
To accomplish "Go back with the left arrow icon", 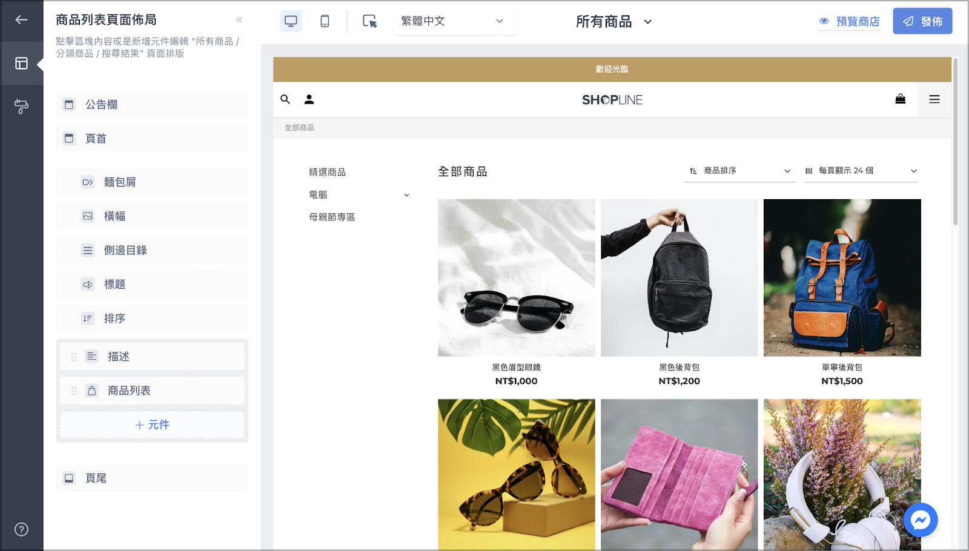I will click(21, 20).
